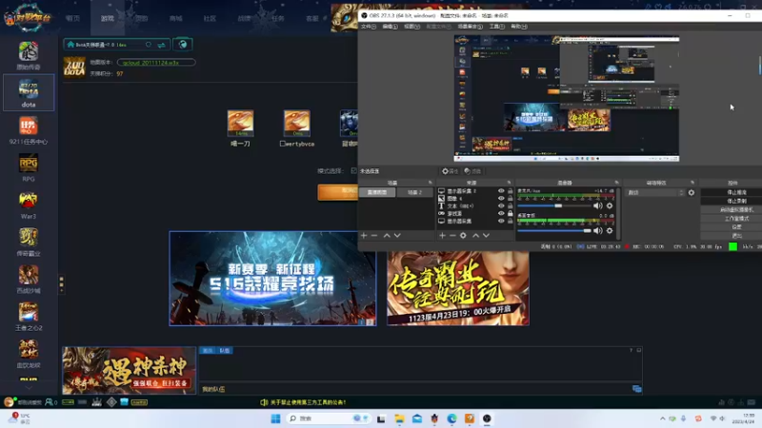The height and width of the screenshot is (428, 762).
Task: Toggle lock on the game capture source
Action: point(510,213)
